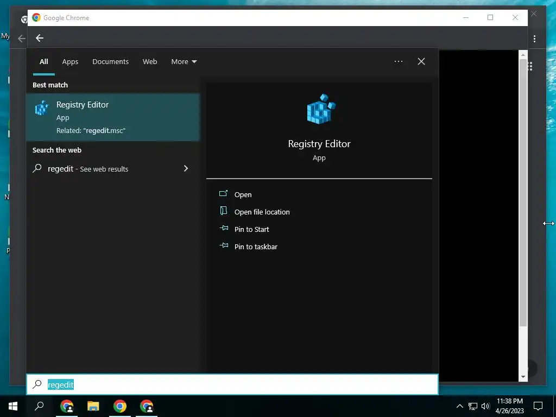Select Pin to taskbar
556x417 pixels.
(256, 247)
